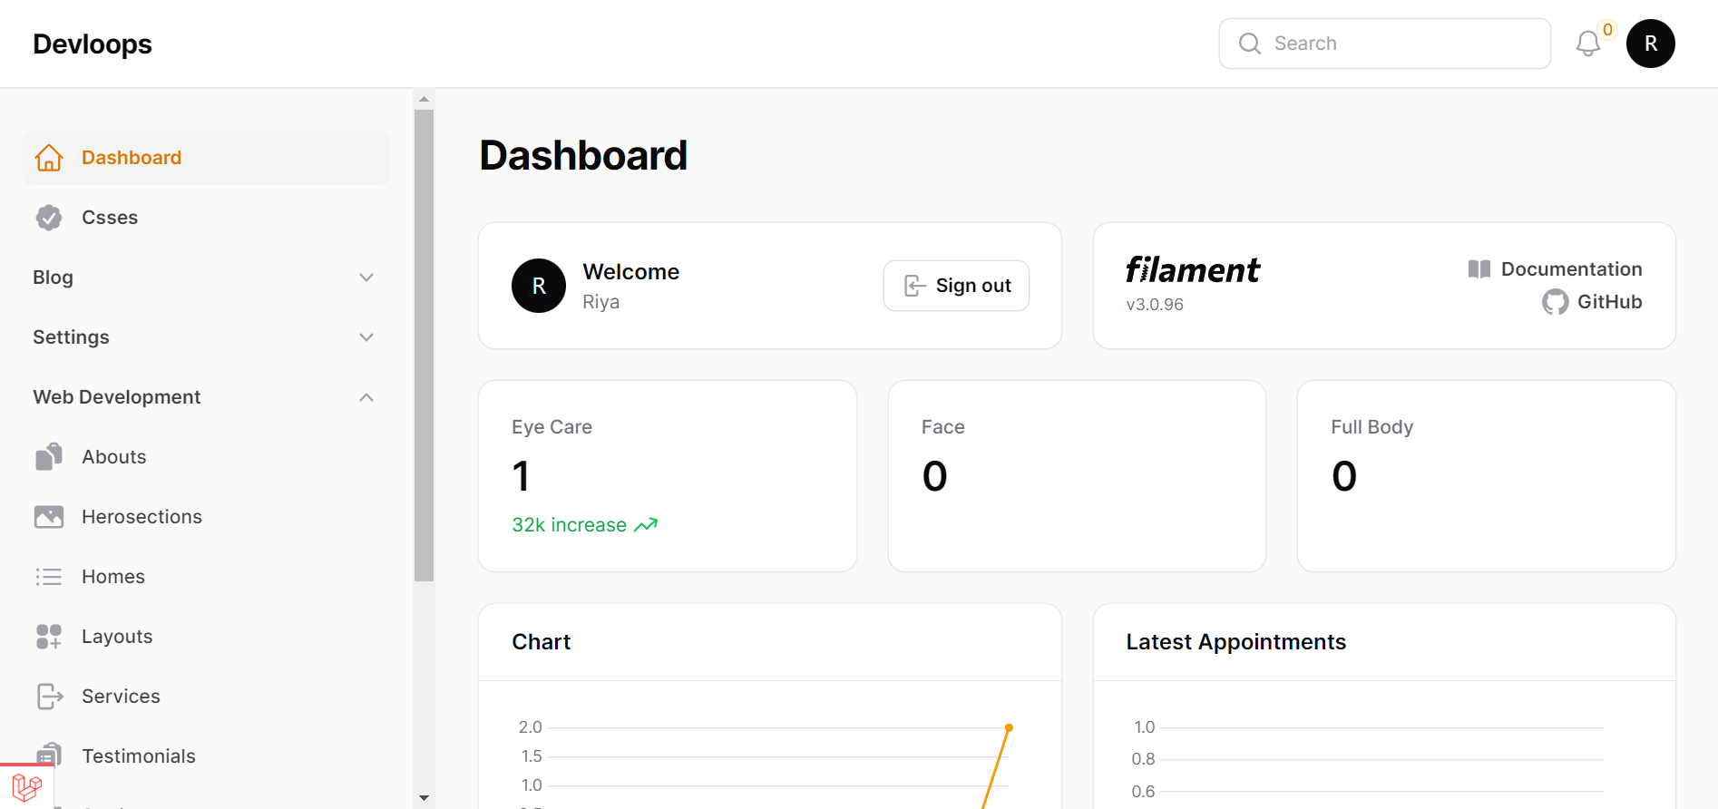Open the Filament GitHub link
1718x809 pixels.
[x=1608, y=302]
